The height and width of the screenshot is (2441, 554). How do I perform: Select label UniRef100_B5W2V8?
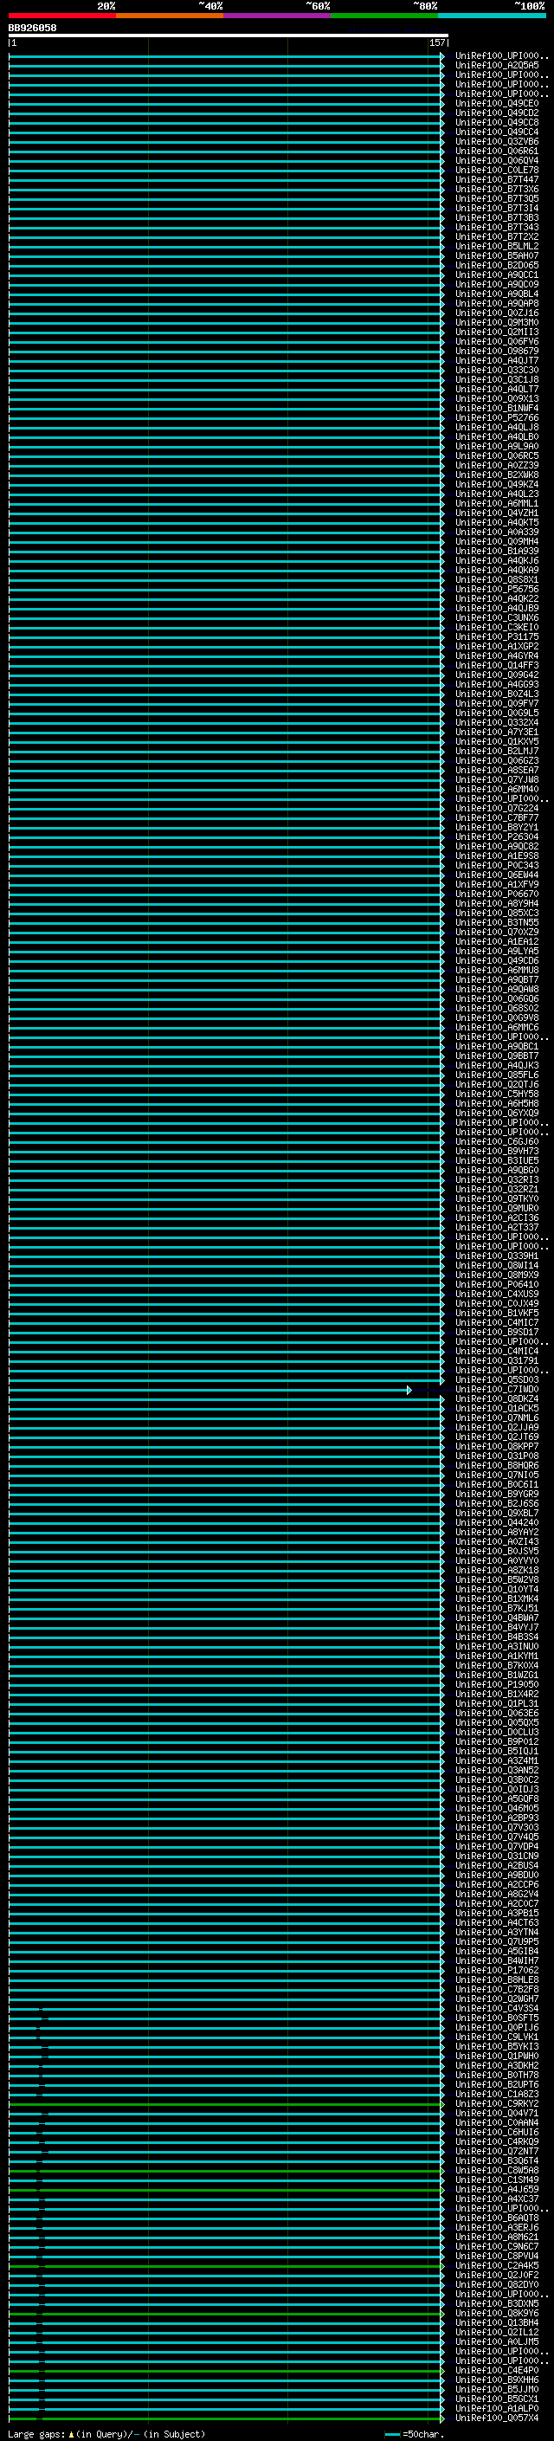coord(496,1579)
